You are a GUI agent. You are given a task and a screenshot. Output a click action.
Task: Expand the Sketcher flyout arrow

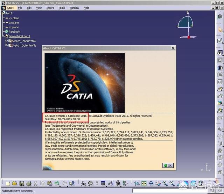click(x=223, y=44)
